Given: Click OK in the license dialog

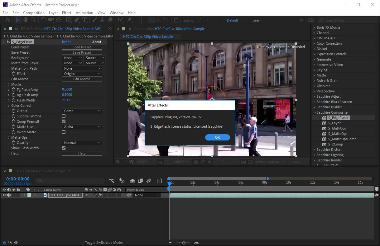Looking at the screenshot, I should pyautogui.click(x=217, y=137).
